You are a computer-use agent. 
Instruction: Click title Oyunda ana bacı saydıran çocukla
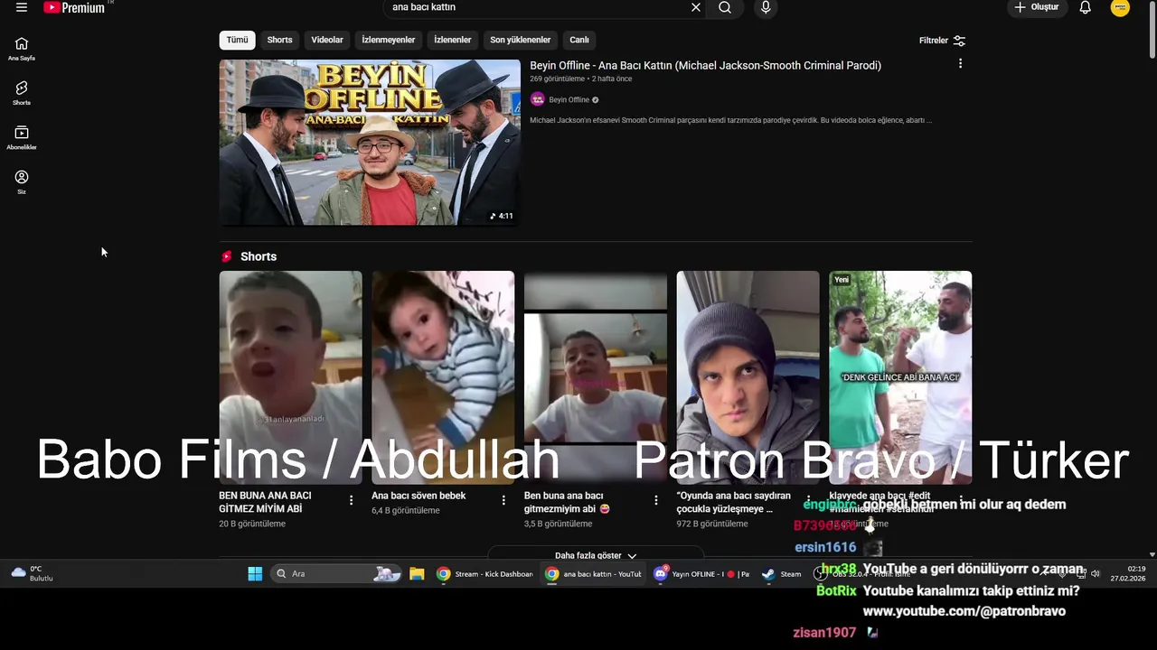tap(734, 502)
